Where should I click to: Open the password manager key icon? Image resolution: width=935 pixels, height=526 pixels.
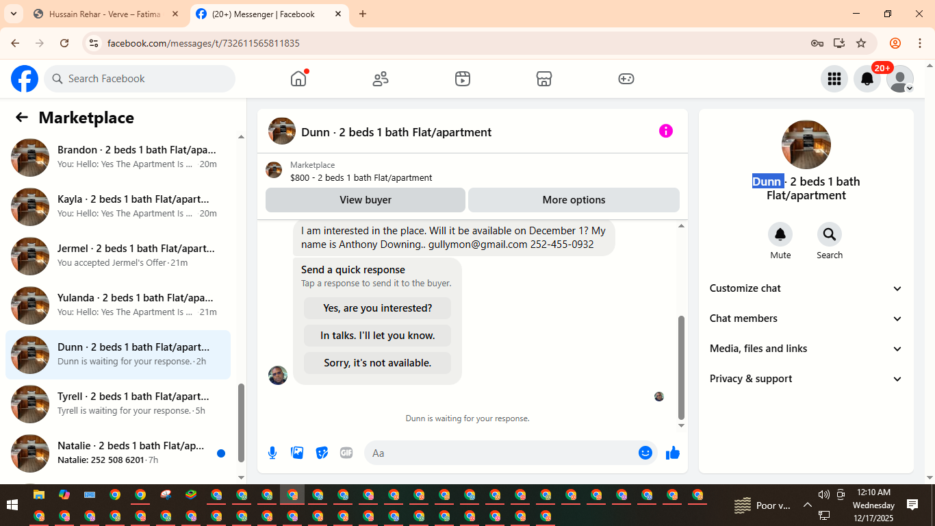[817, 43]
